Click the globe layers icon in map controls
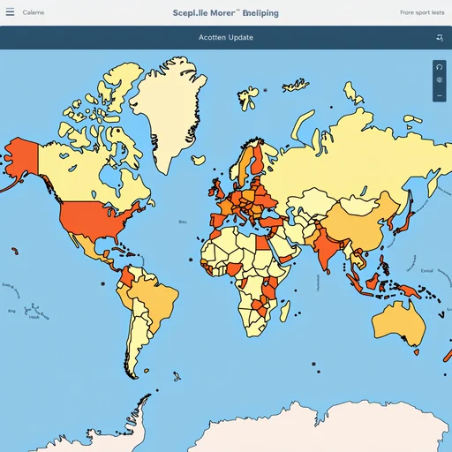The width and height of the screenshot is (452, 452). (x=440, y=80)
